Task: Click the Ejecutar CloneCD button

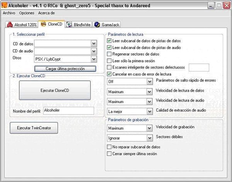Action: tap(55, 90)
